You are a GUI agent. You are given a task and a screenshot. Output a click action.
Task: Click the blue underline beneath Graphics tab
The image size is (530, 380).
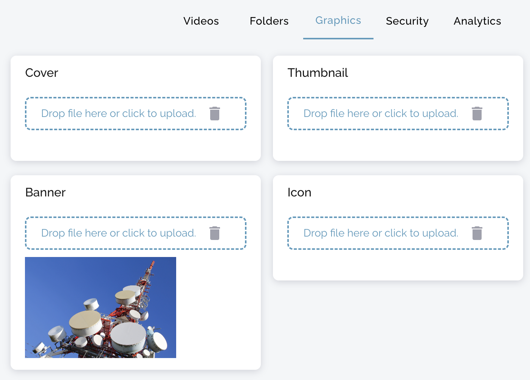338,38
